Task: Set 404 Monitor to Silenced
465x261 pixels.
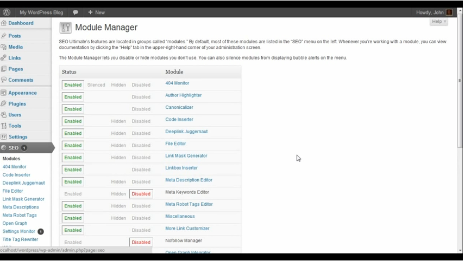Action: click(x=96, y=85)
